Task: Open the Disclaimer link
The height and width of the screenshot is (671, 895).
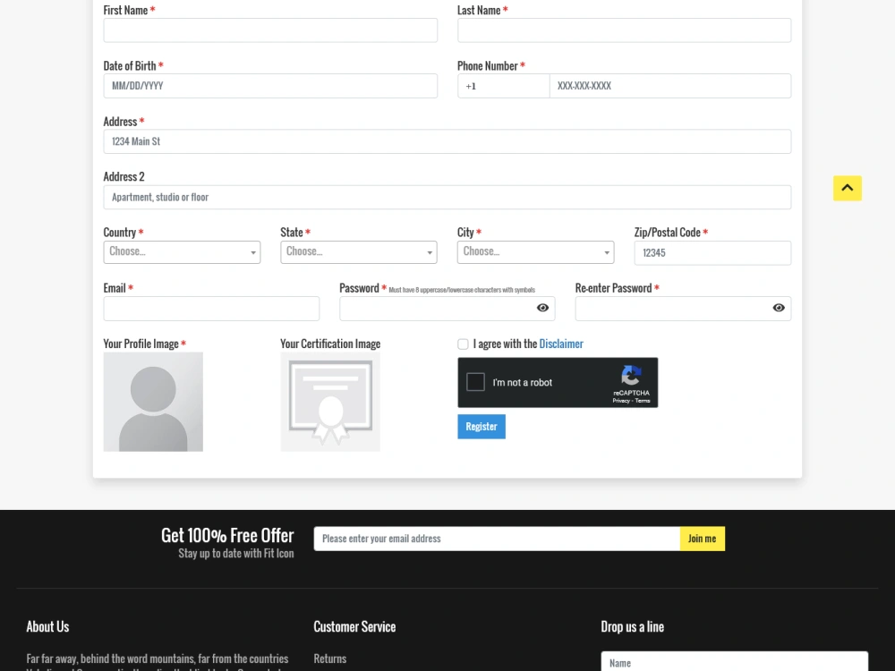Action: tap(561, 344)
